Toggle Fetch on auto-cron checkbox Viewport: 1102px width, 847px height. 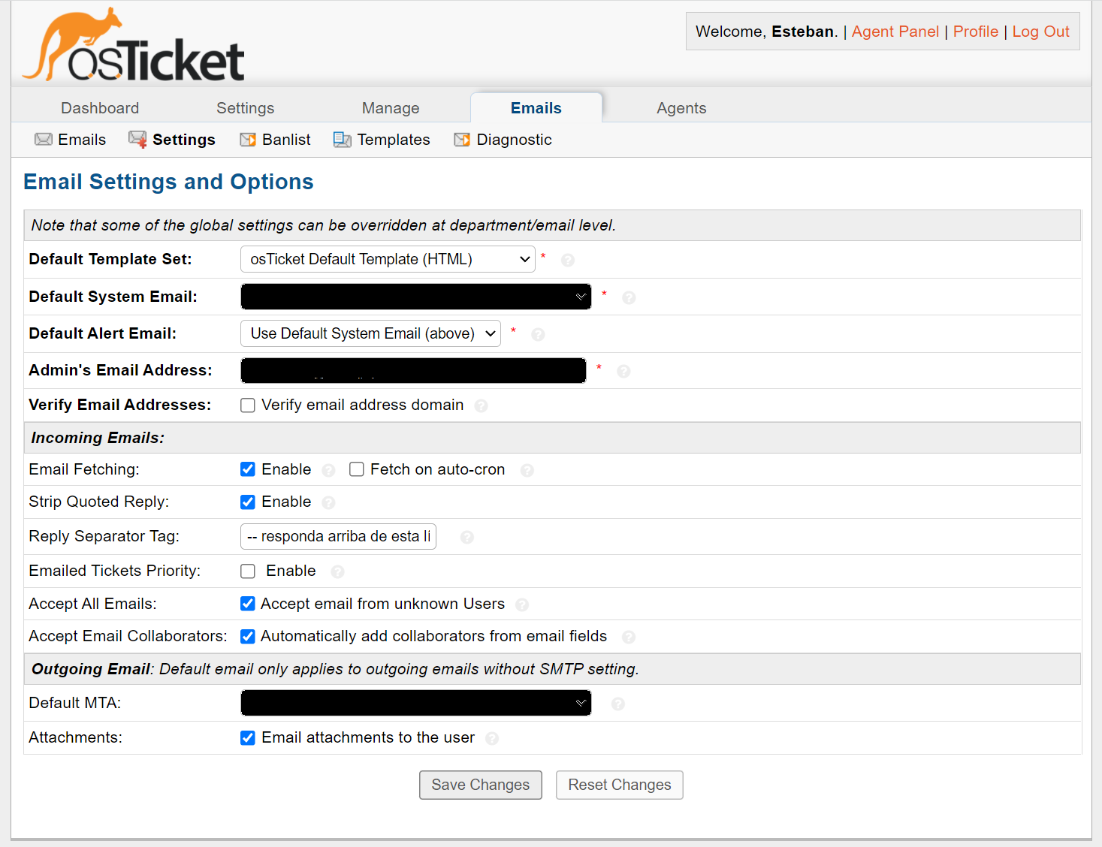pyautogui.click(x=357, y=469)
